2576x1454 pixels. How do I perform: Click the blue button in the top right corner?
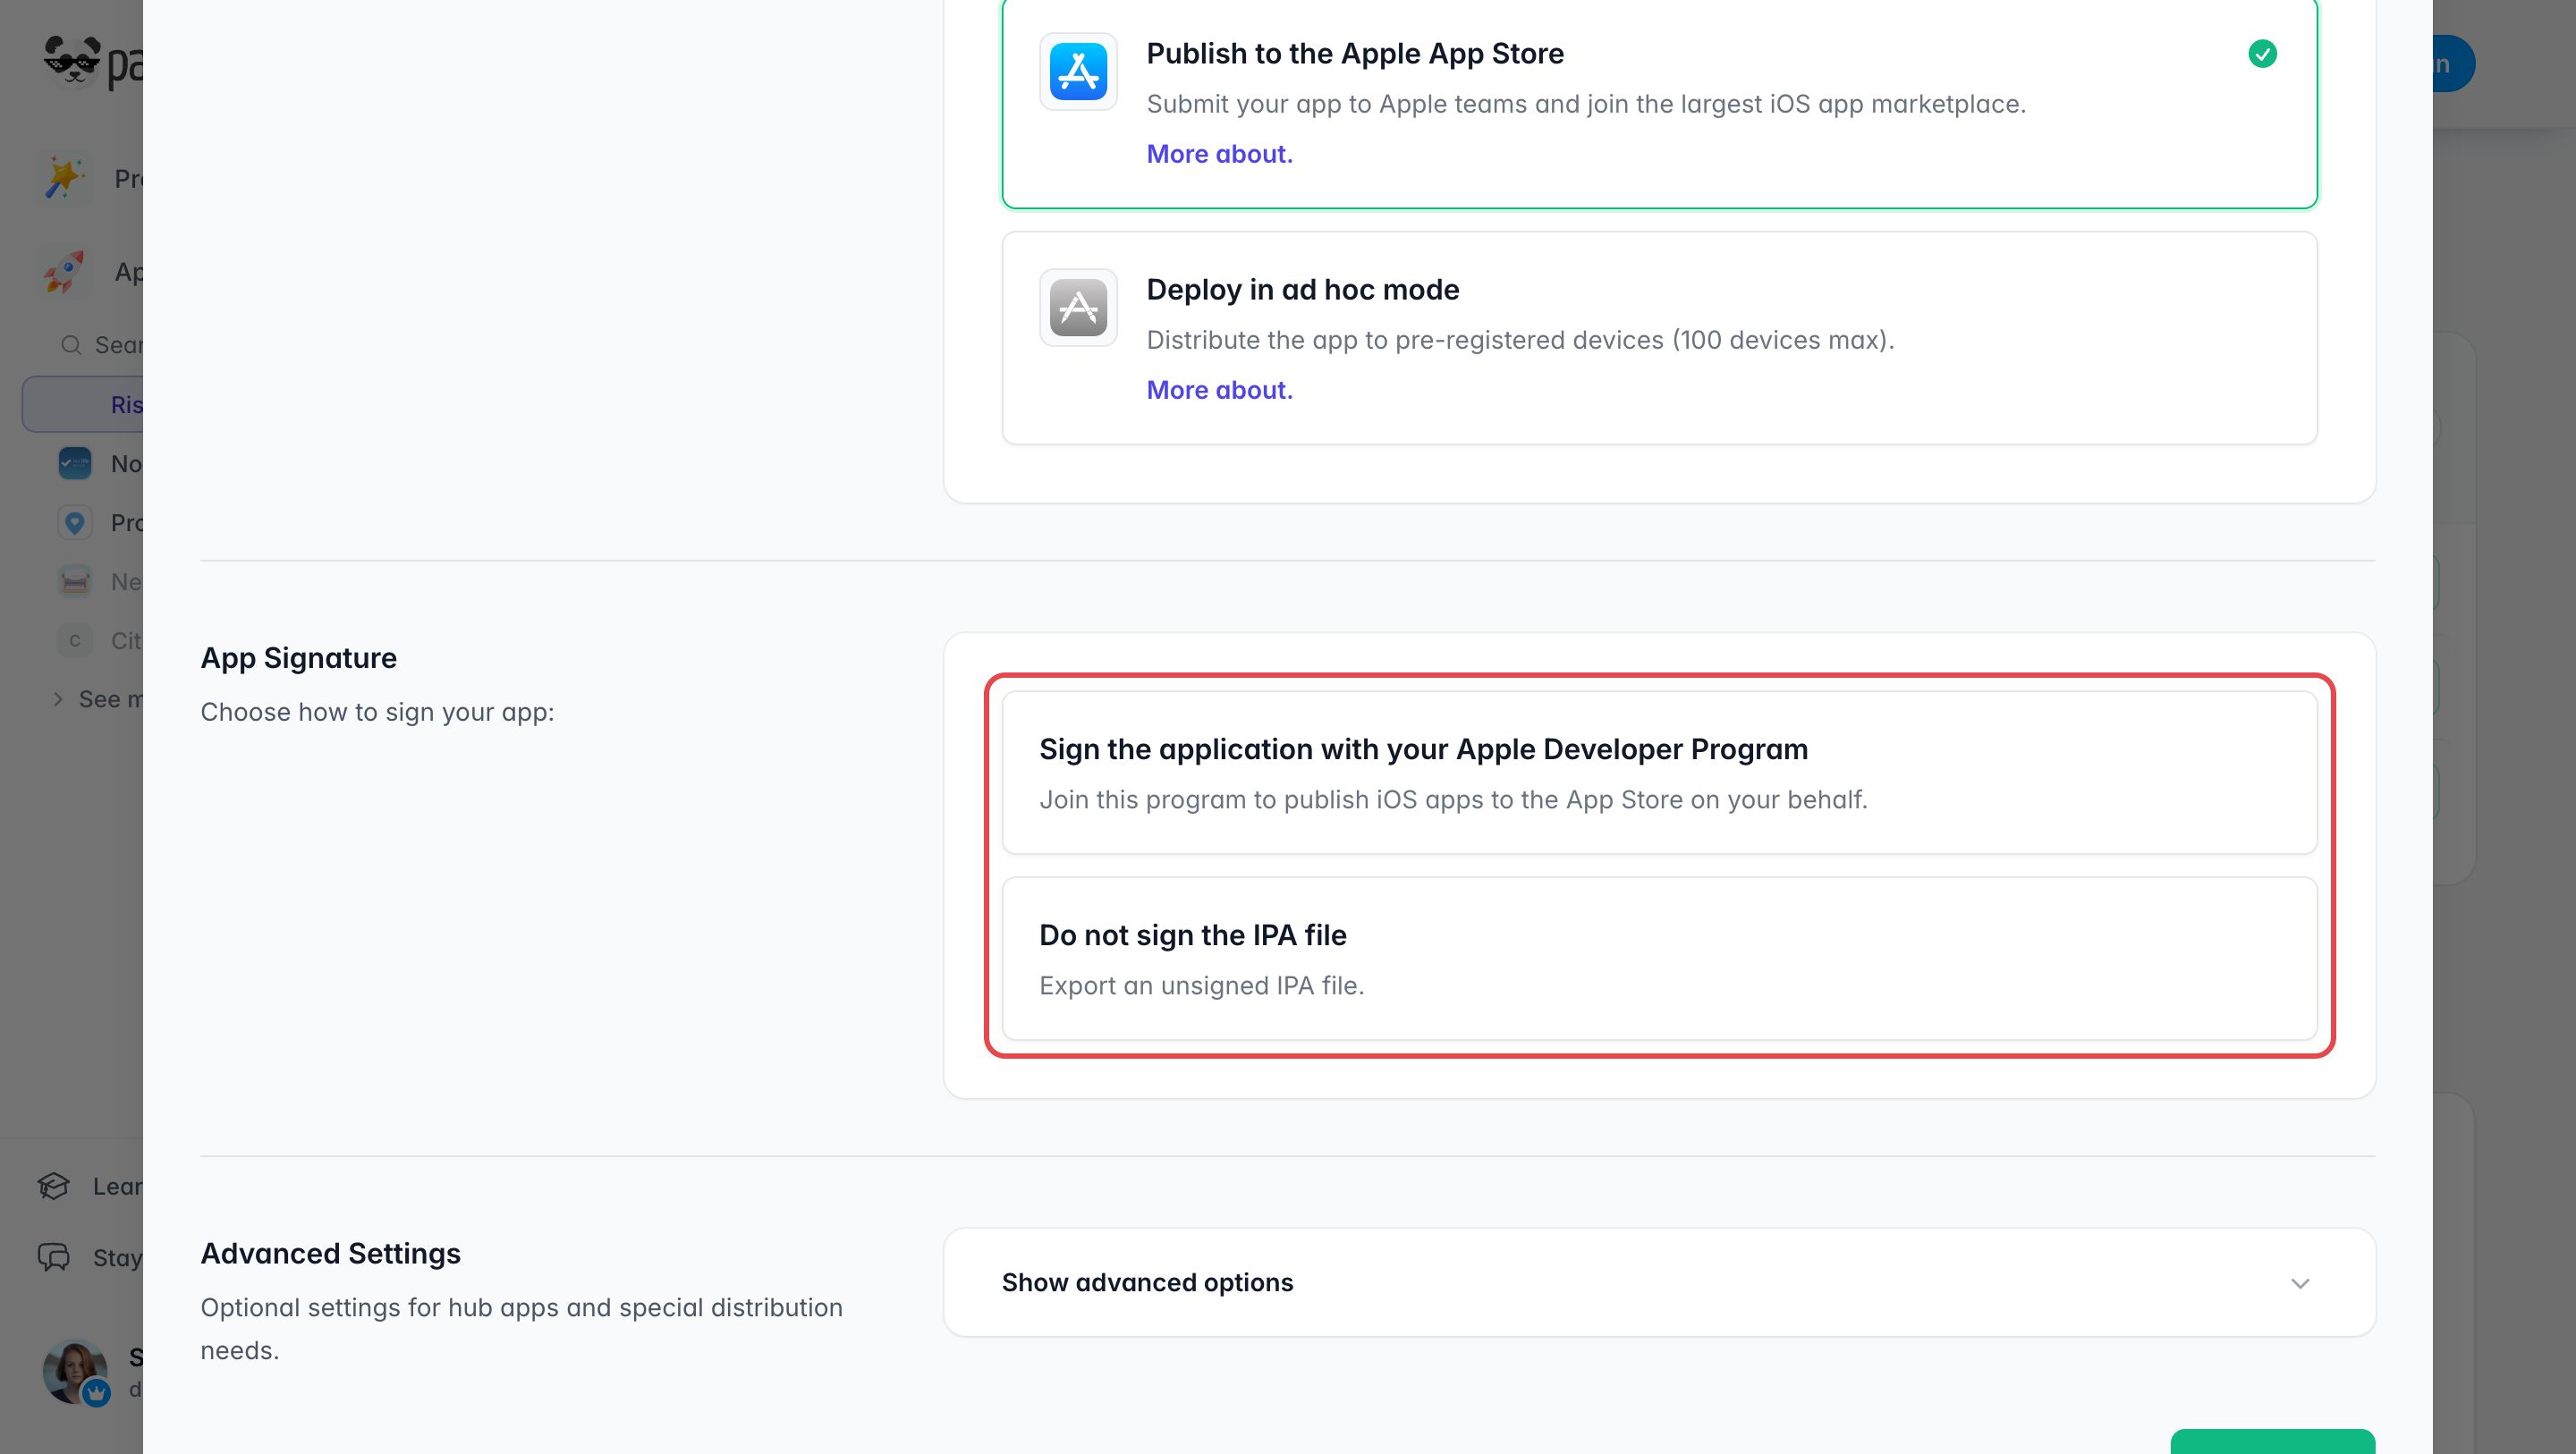[2454, 64]
